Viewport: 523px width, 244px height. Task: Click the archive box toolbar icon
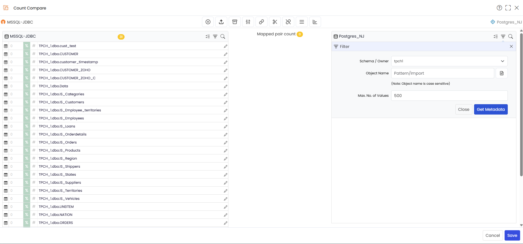tap(235, 22)
